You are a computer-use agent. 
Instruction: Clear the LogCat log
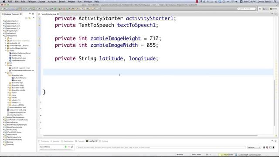pyautogui.click(x=267, y=147)
